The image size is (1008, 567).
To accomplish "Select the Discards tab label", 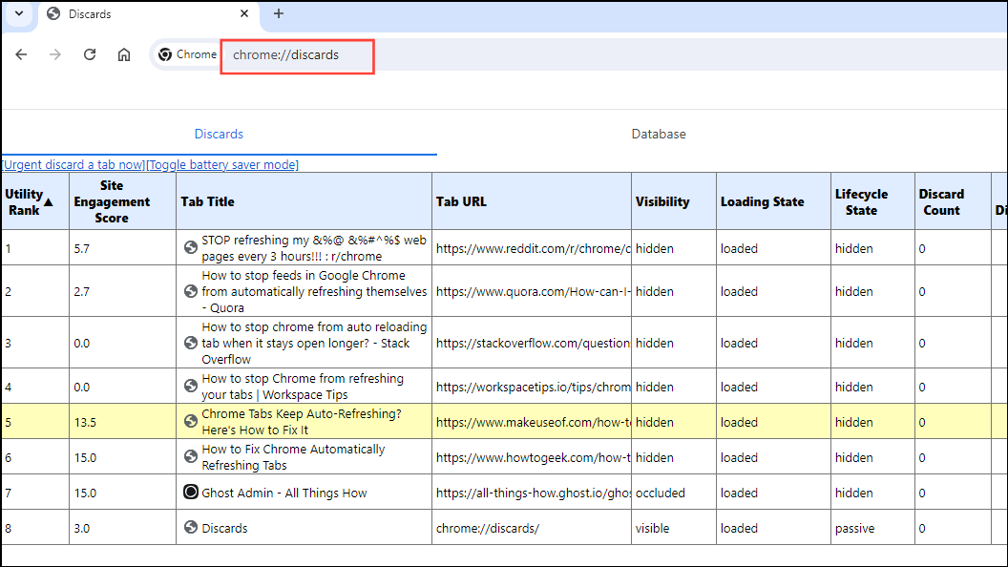I will pyautogui.click(x=219, y=134).
